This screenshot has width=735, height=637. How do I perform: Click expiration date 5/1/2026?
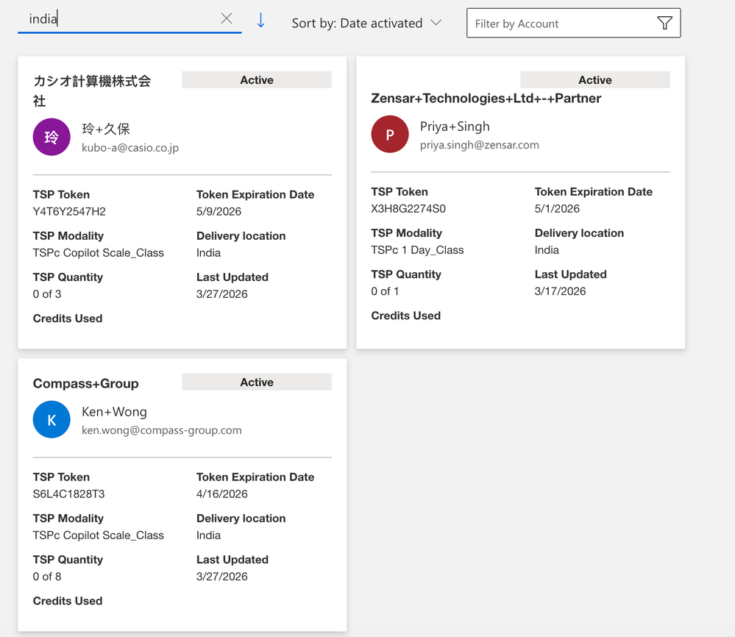point(558,209)
